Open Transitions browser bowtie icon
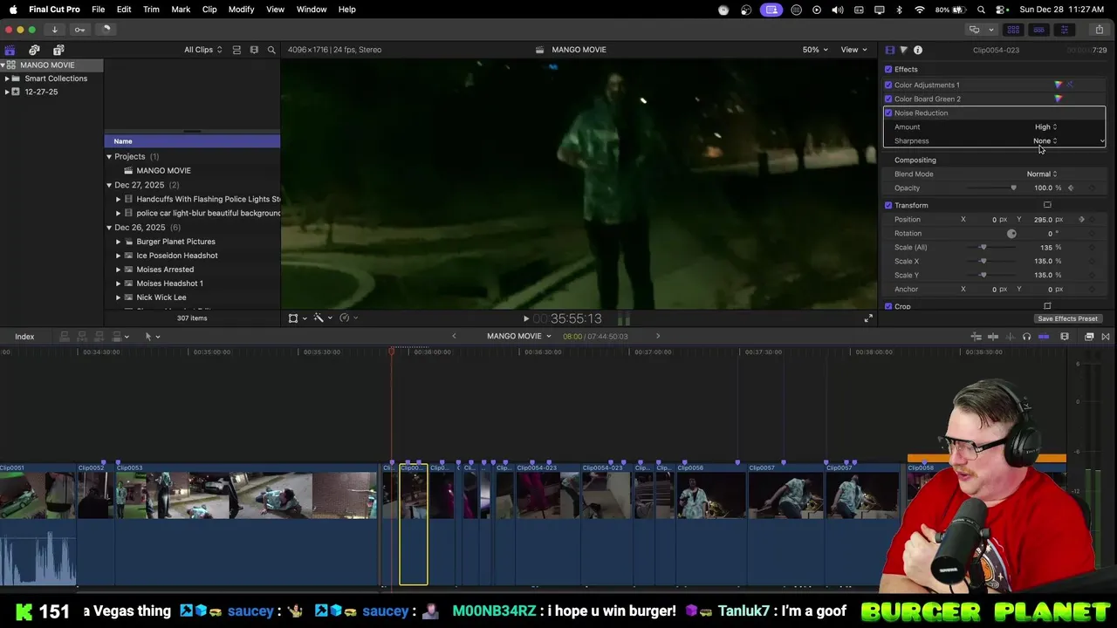Viewport: 1117px width, 628px height. 1106,337
